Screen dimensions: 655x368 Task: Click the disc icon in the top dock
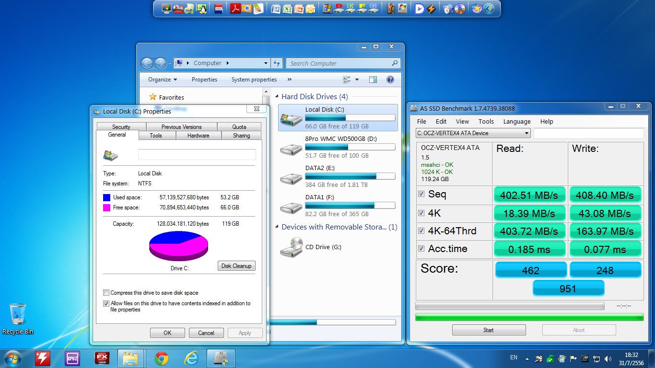tap(460, 9)
